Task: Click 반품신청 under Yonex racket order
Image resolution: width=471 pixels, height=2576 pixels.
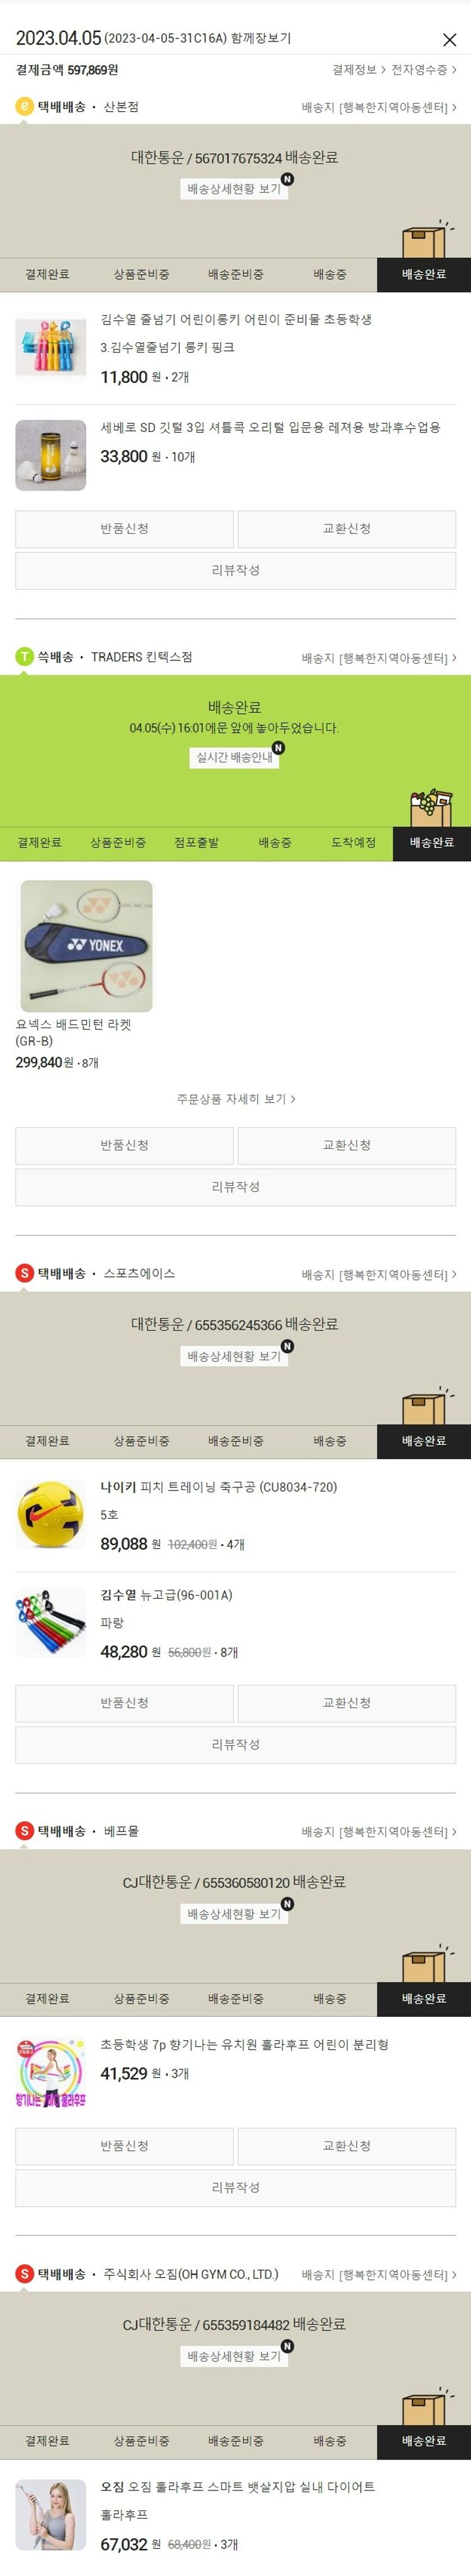Action: [125, 1145]
